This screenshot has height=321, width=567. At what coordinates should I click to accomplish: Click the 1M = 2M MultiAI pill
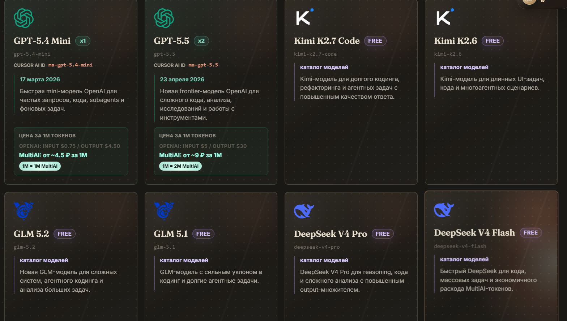[180, 166]
